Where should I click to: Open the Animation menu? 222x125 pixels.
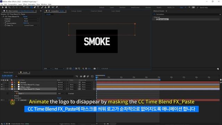32,5
